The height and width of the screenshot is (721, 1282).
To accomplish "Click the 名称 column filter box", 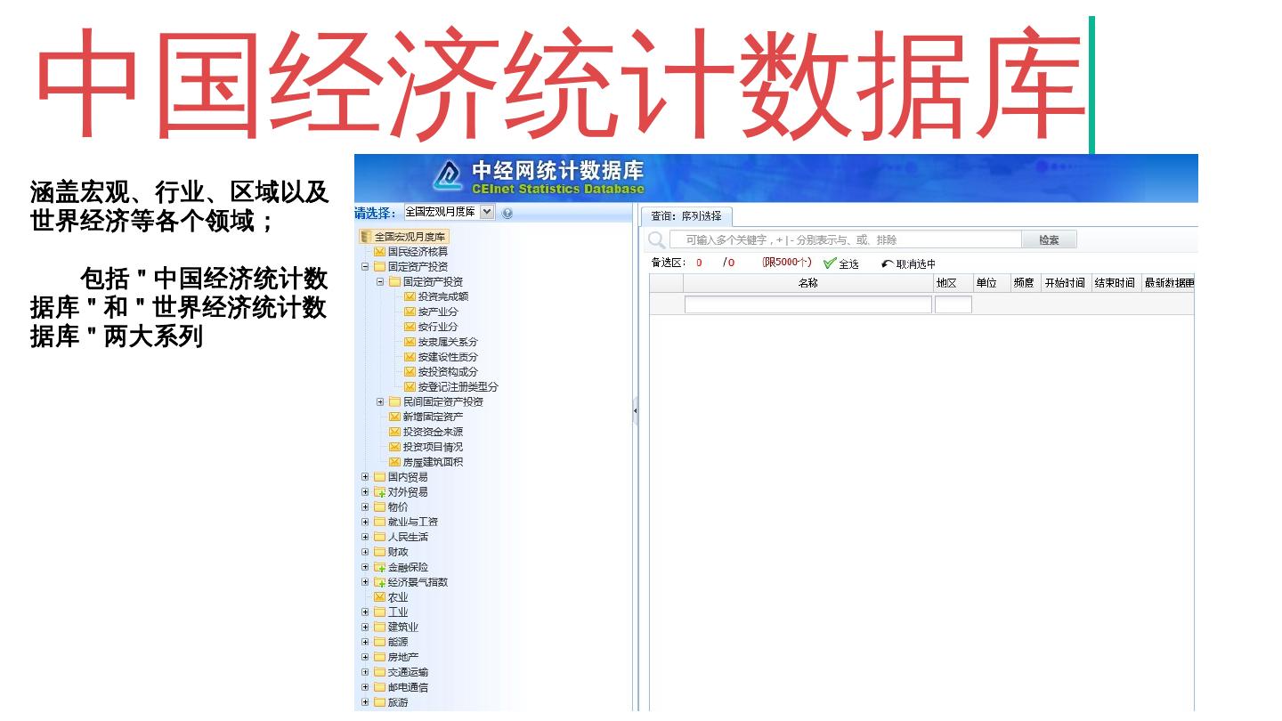I will 807,304.
